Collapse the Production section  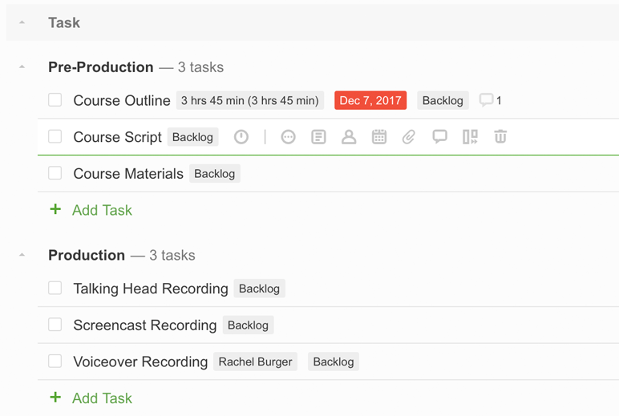click(x=22, y=255)
